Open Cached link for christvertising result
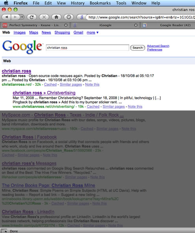 [93, 106]
